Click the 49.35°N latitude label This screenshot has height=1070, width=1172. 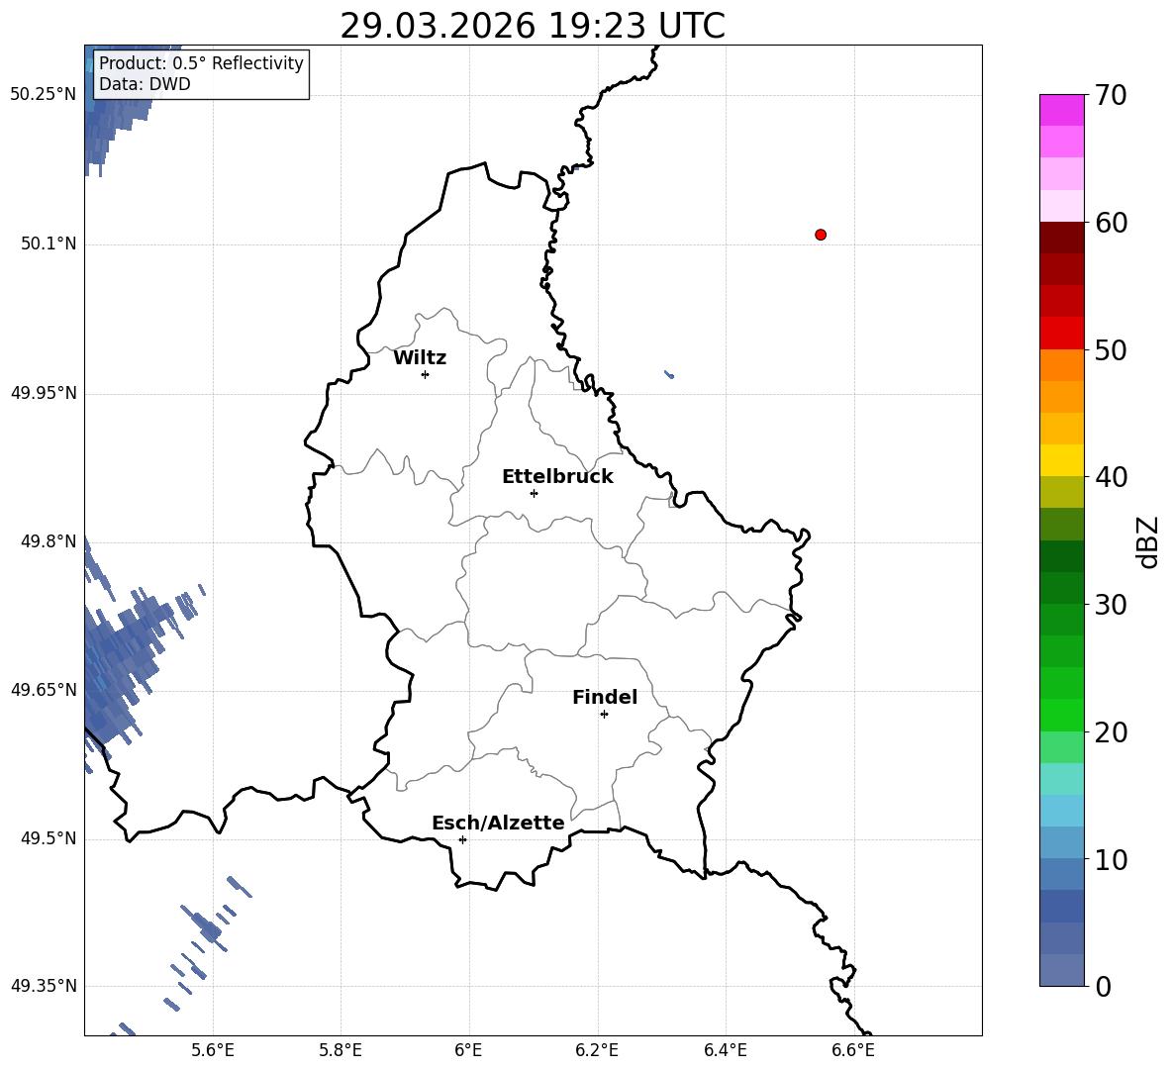click(x=44, y=986)
